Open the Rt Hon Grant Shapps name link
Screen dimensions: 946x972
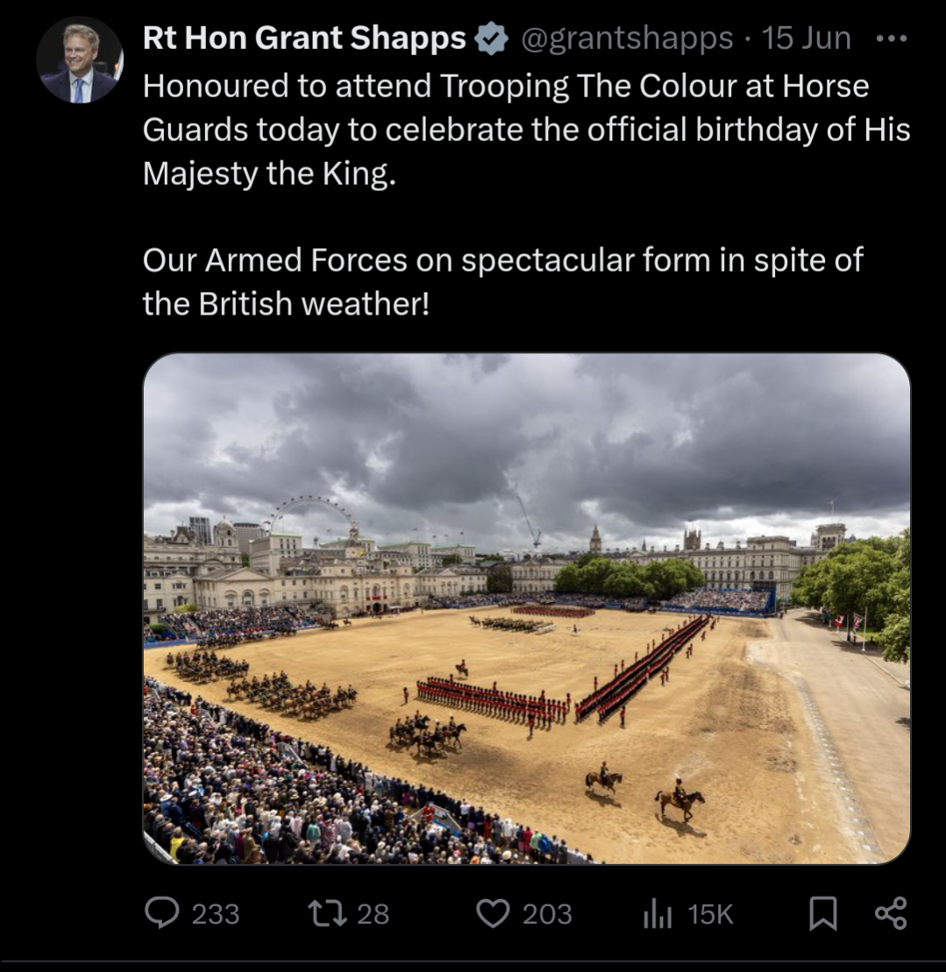pyautogui.click(x=304, y=39)
